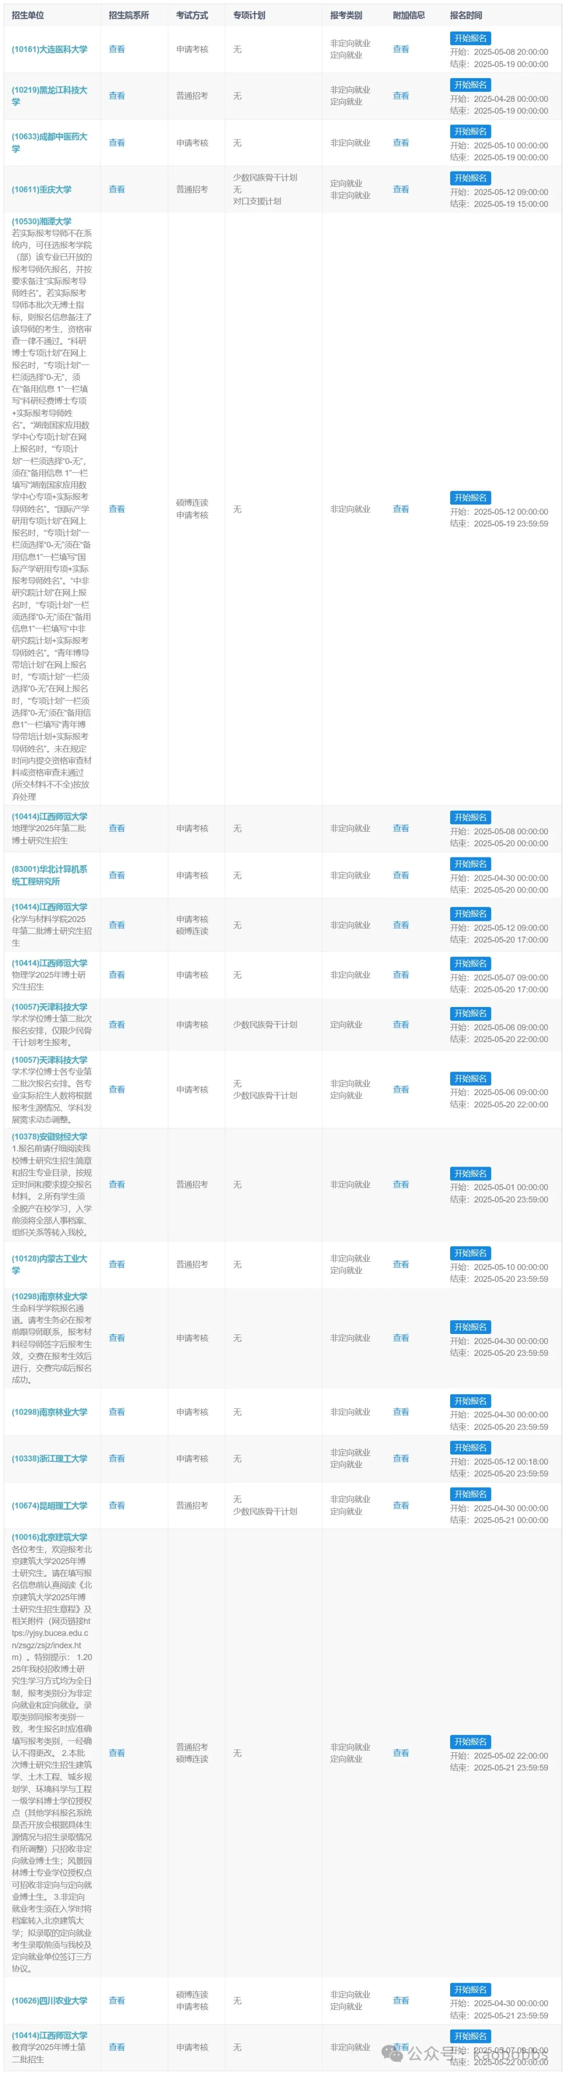This screenshot has width=566, height=2077.
Task: Open the (10611)重庆大学 link
Action: (41, 189)
